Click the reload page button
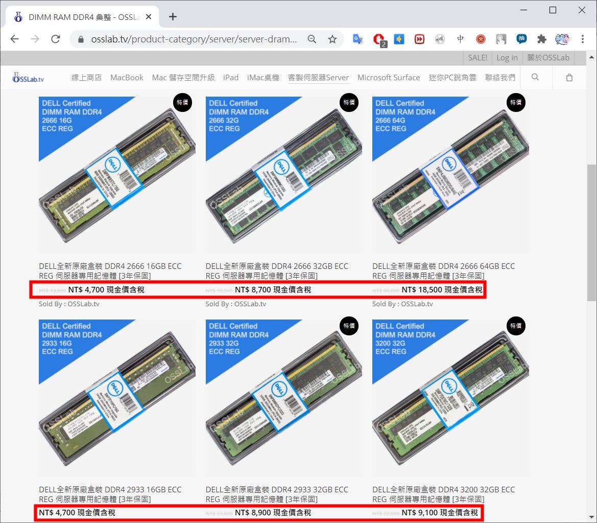The image size is (597, 523). pyautogui.click(x=56, y=39)
